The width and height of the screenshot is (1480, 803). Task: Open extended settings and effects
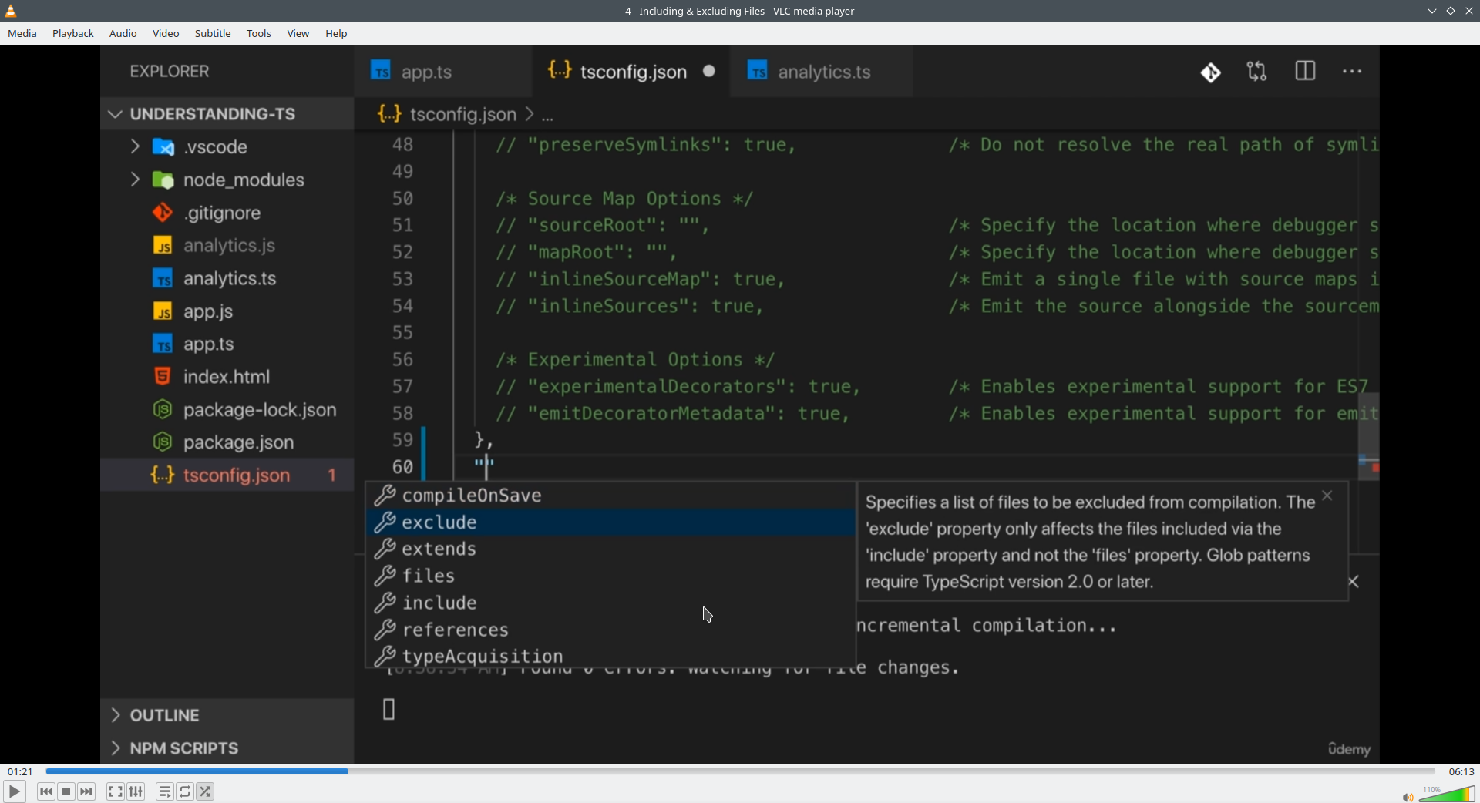(x=136, y=791)
